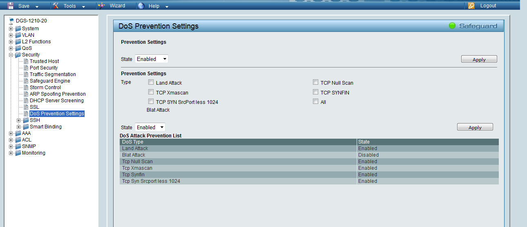Expand the SSH tree node
This screenshot has height=227, width=527.
coord(19,120)
